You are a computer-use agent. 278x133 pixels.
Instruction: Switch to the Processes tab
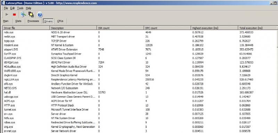33,21
